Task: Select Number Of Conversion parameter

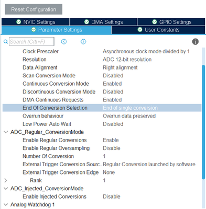Action: pyautogui.click(x=48, y=156)
